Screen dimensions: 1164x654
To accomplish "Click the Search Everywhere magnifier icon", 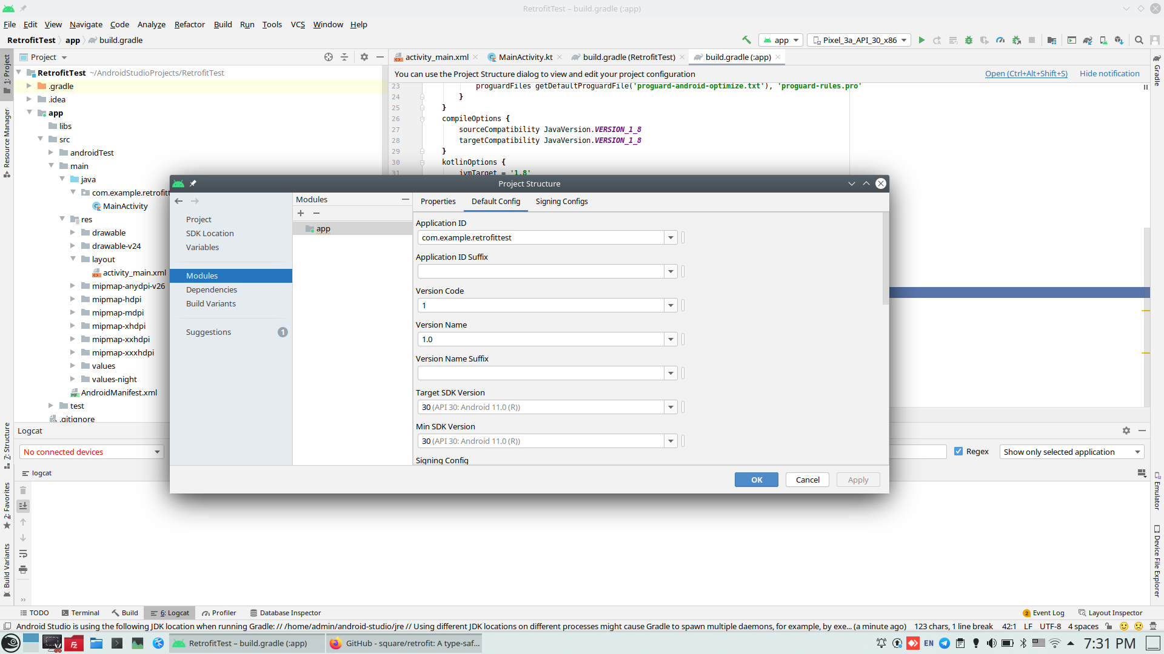I will (1139, 40).
